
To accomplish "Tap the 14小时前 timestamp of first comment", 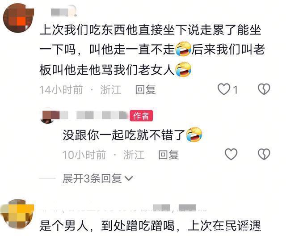I will point(61,90).
